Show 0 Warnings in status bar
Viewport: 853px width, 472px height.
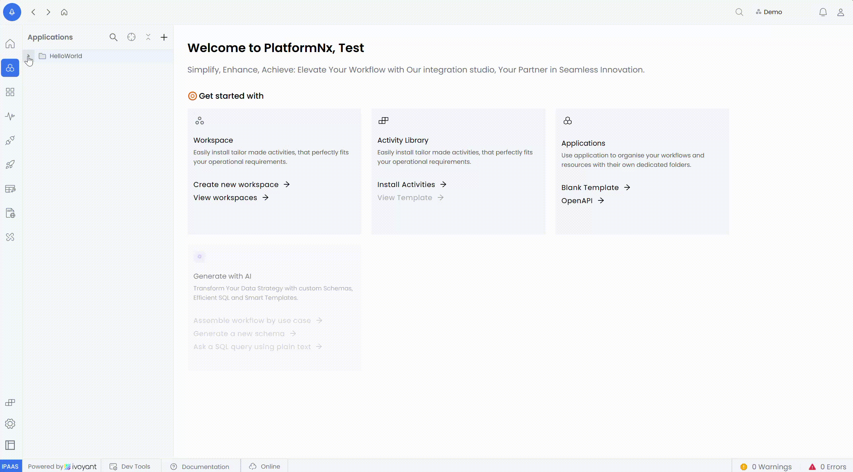click(766, 467)
